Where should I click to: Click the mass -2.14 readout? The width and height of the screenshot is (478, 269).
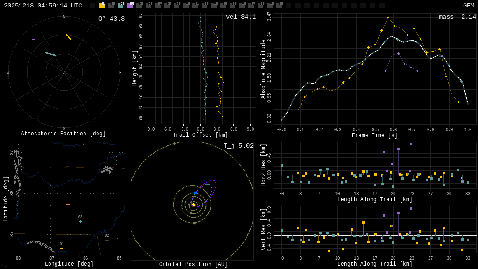coord(457,17)
